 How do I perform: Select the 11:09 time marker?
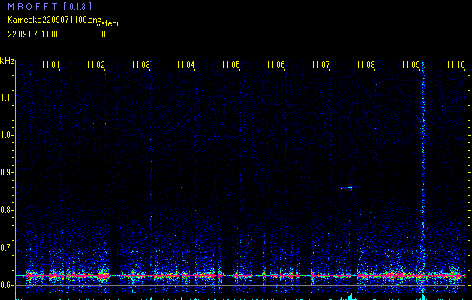[410, 64]
